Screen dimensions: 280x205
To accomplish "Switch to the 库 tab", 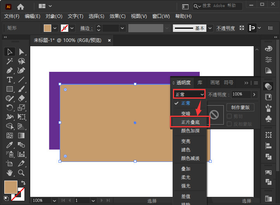I will (200, 83).
